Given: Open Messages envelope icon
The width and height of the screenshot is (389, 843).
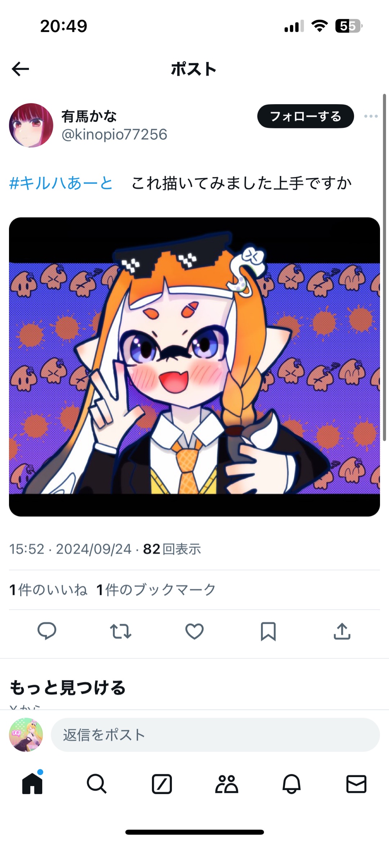Looking at the screenshot, I should [356, 784].
